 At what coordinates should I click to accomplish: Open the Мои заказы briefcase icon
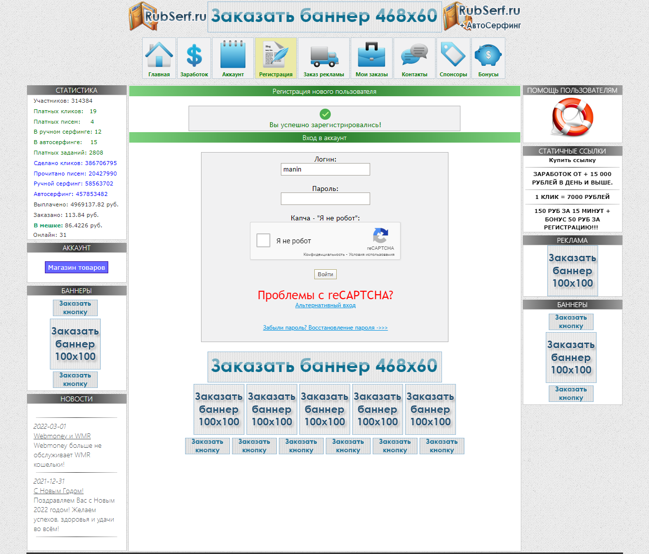click(372, 58)
